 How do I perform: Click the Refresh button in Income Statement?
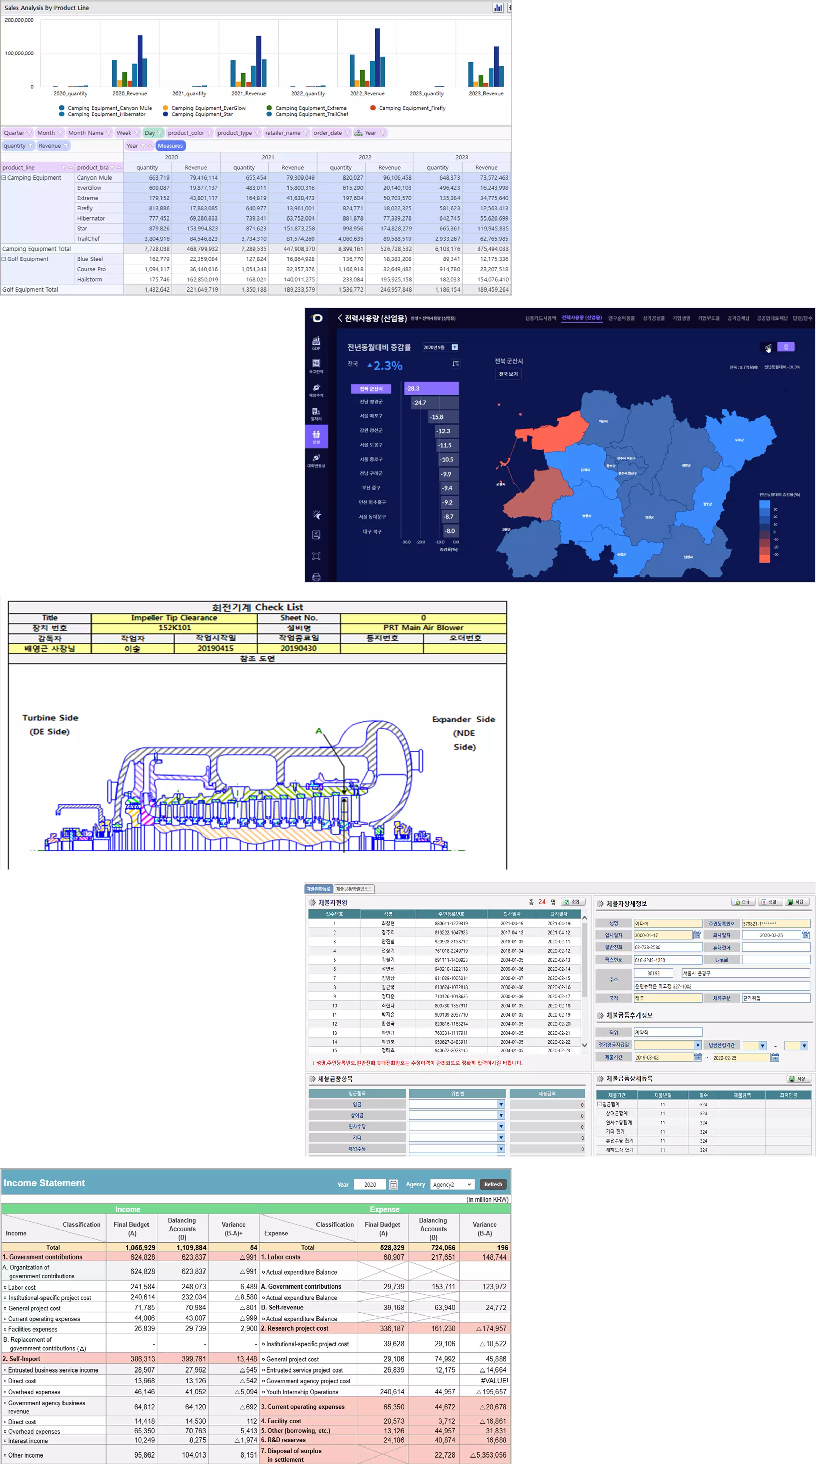(493, 1184)
